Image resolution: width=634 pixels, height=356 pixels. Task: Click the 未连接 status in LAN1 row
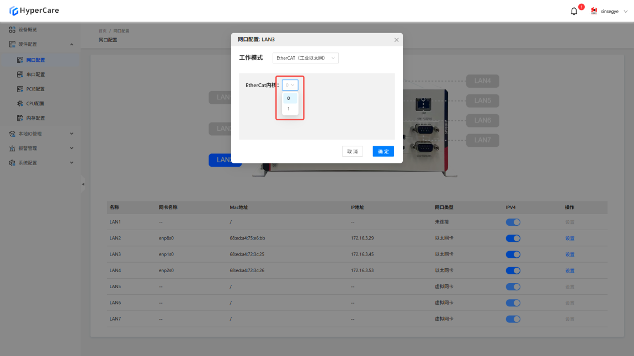click(x=442, y=222)
